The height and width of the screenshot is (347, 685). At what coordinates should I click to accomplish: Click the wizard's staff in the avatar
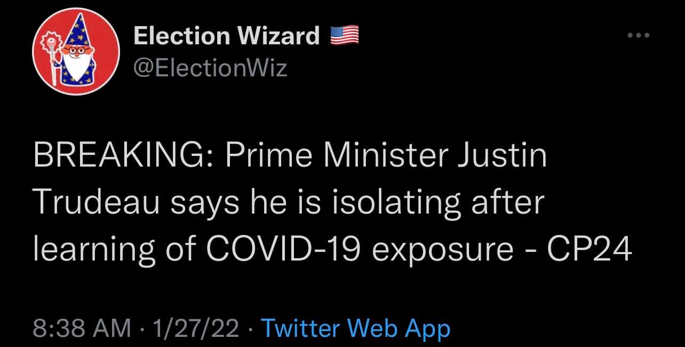pos(52,59)
